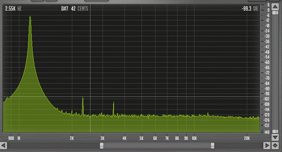282x152 pixels.
Task: Click the 5K frequency axis label
Action: [x=142, y=138]
